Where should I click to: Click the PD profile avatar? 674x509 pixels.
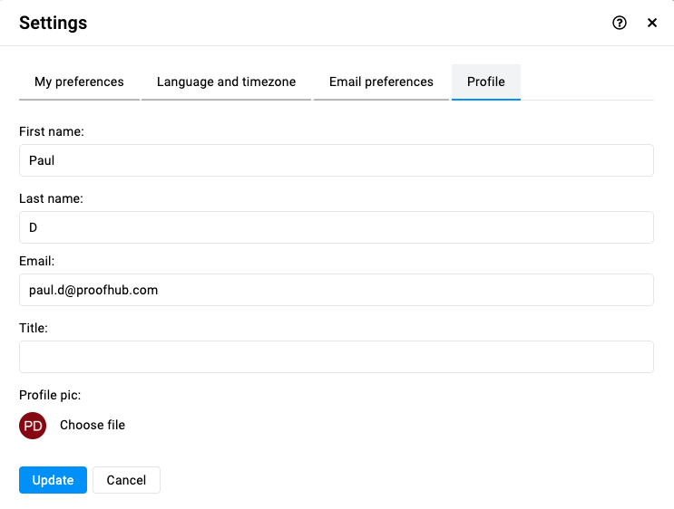pyautogui.click(x=33, y=426)
